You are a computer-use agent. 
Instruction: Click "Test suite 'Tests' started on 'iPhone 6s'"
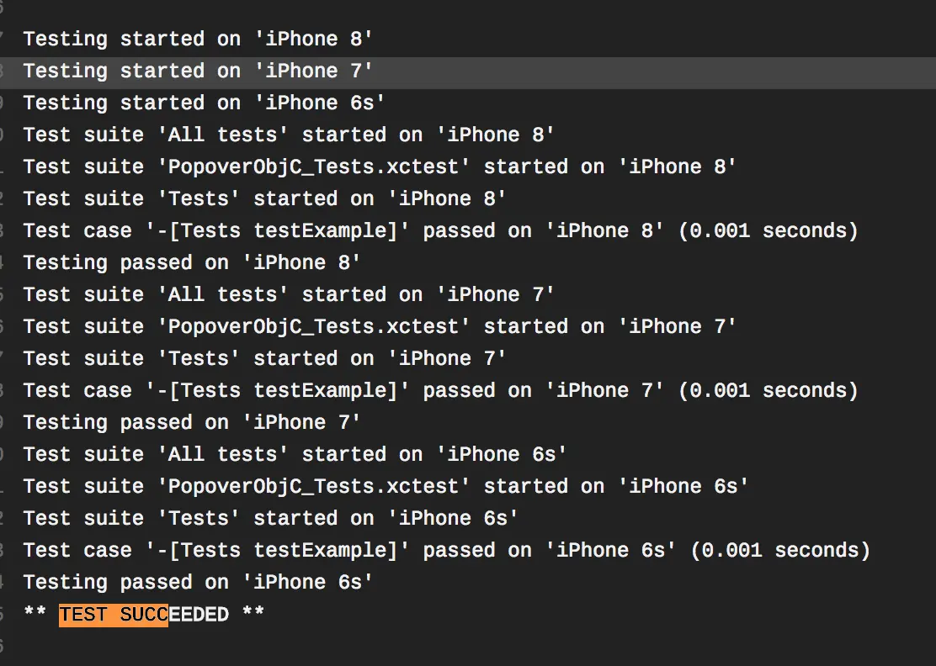(270, 519)
